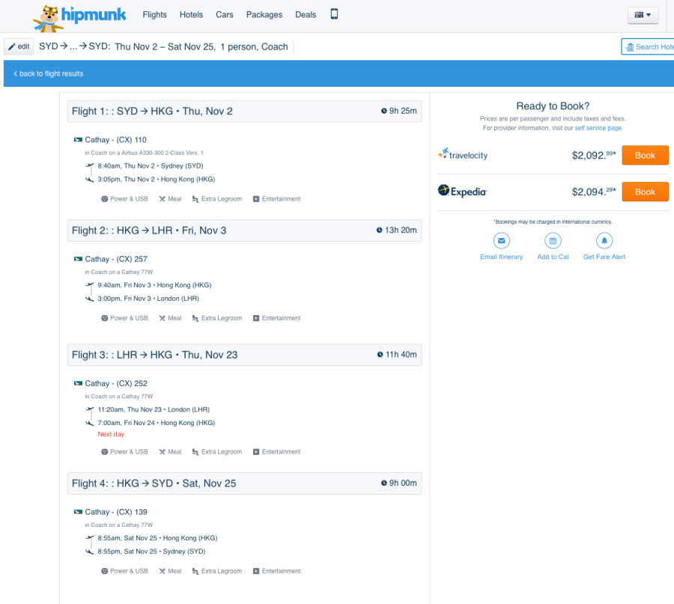Open the Hotels menu tab

[192, 15]
